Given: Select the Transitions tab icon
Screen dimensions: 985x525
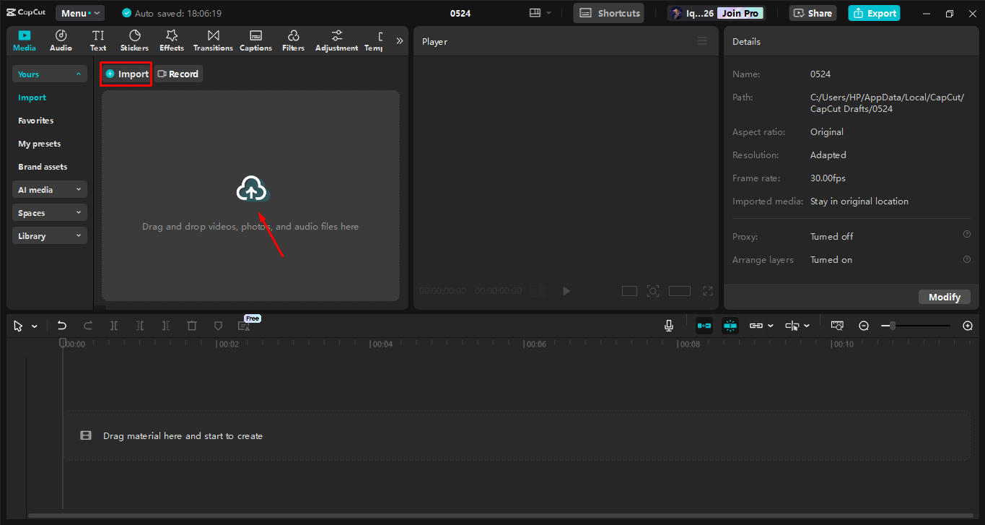Looking at the screenshot, I should 212,40.
